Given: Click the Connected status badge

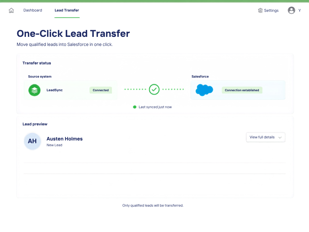Looking at the screenshot, I should coord(101,90).
